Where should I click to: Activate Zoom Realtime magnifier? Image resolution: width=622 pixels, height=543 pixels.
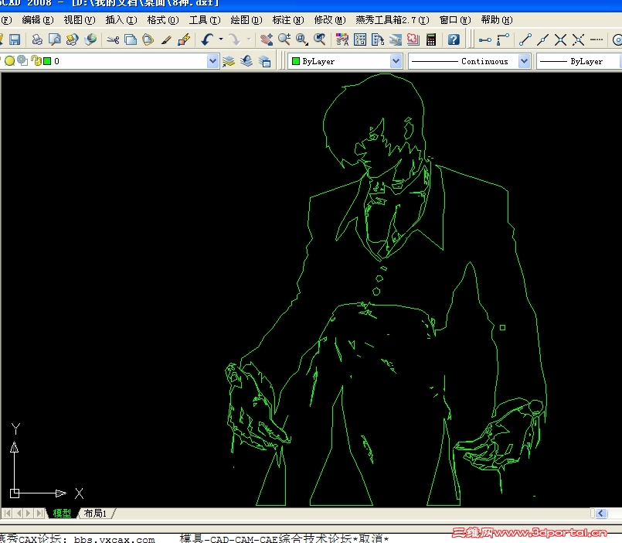click(284, 39)
